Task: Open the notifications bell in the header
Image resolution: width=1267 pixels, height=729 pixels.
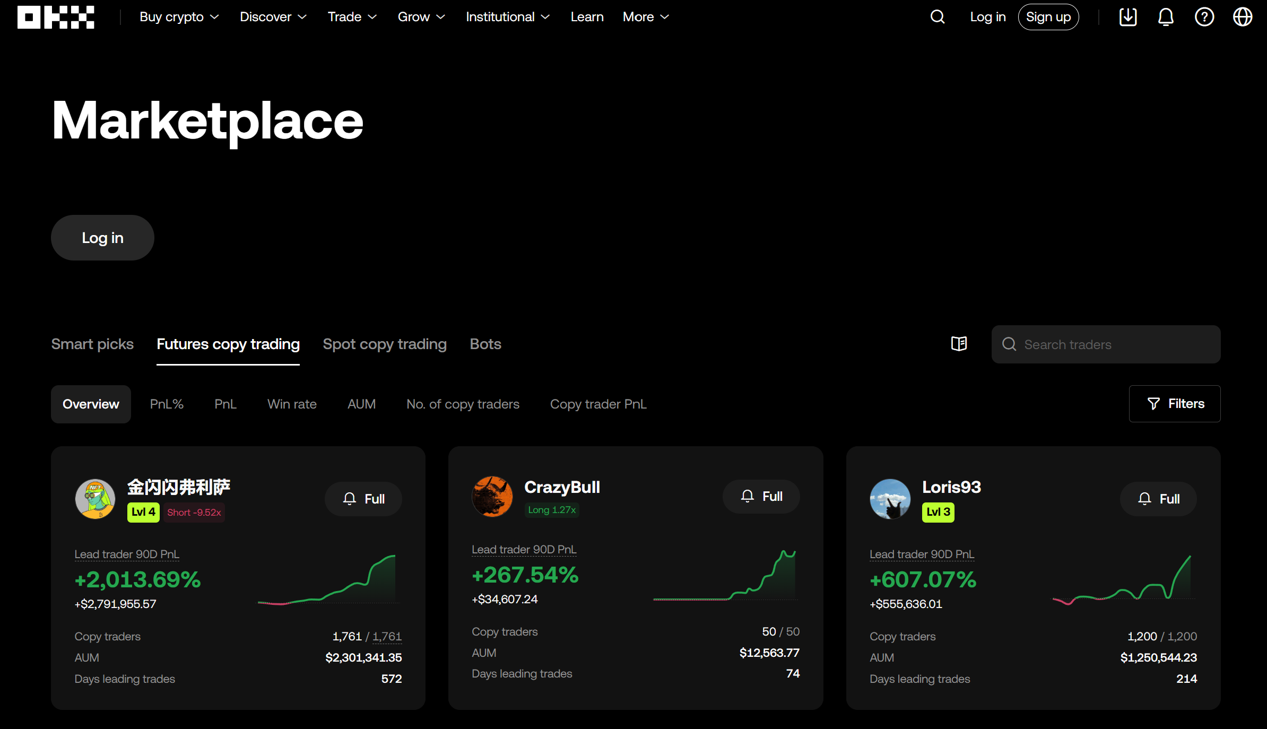Action: 1166,16
